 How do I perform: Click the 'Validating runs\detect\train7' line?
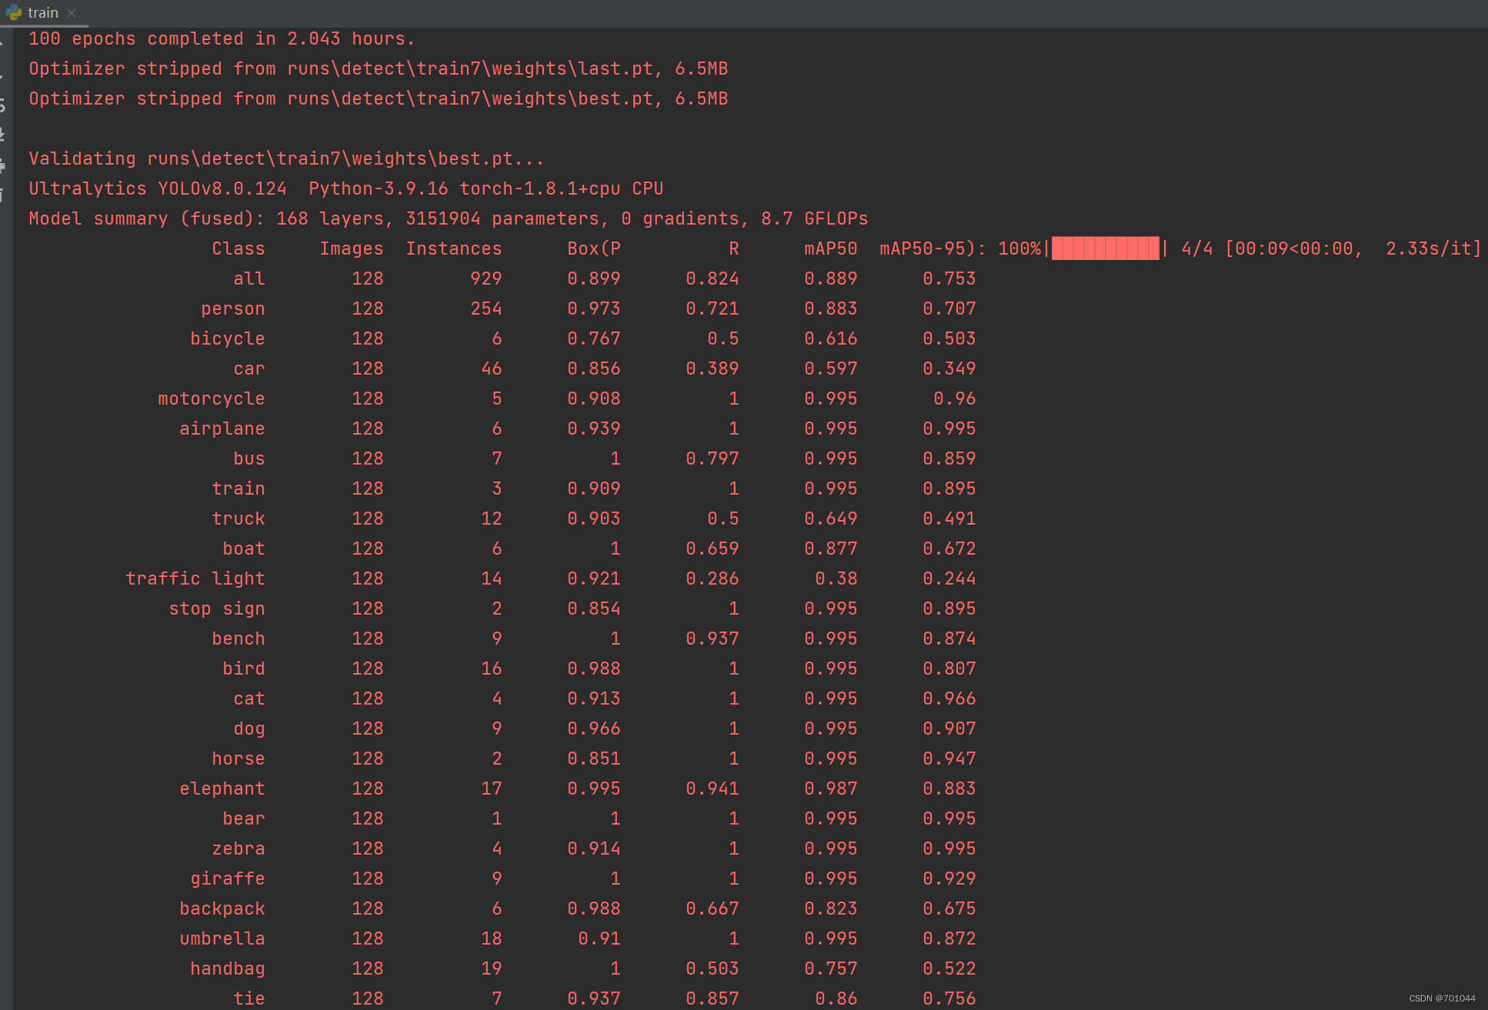pyautogui.click(x=286, y=158)
